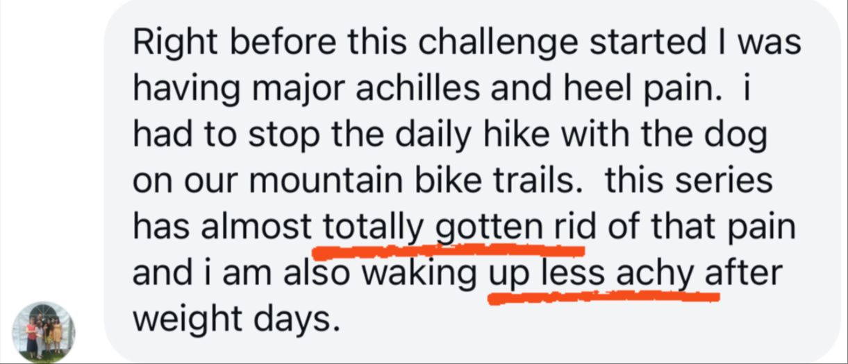Click the words "daily hike" in the message
The image size is (848, 364).
click(413, 135)
